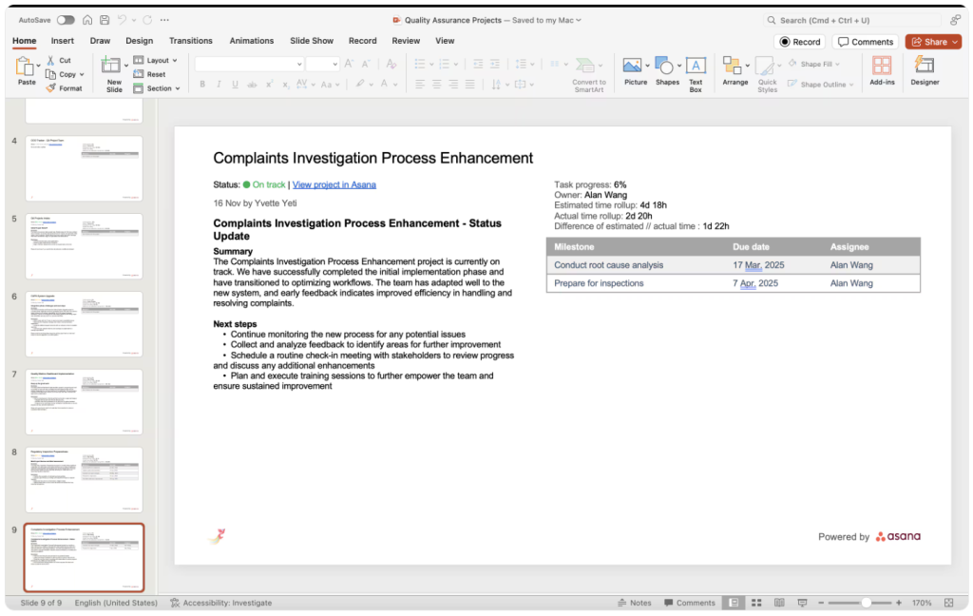Open the font size dropdown
973x616 pixels.
click(335, 64)
